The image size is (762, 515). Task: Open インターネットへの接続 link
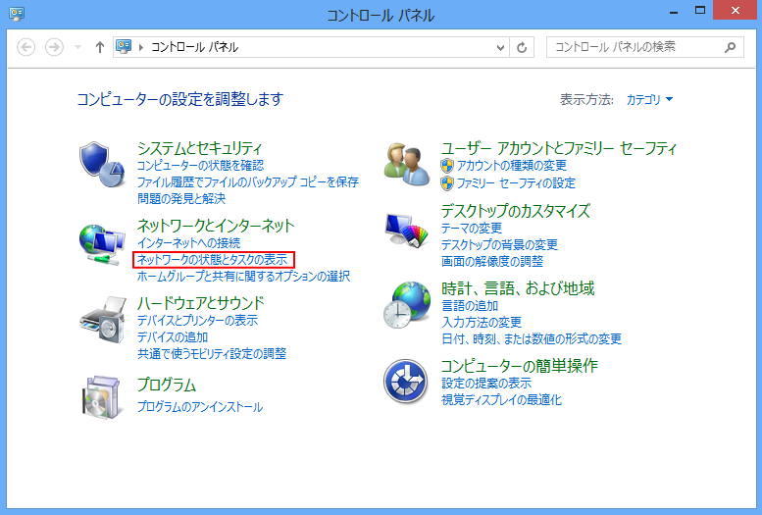[x=188, y=242]
